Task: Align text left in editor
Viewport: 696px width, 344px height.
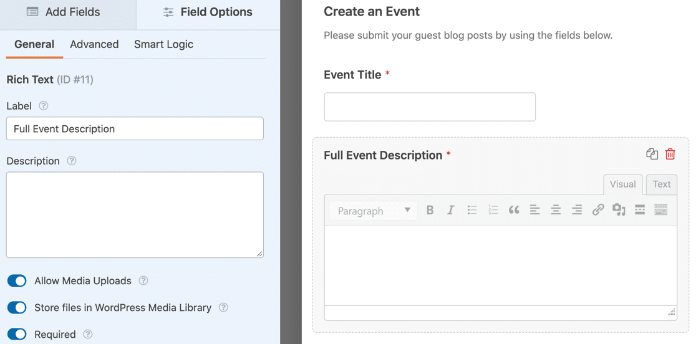Action: [535, 210]
